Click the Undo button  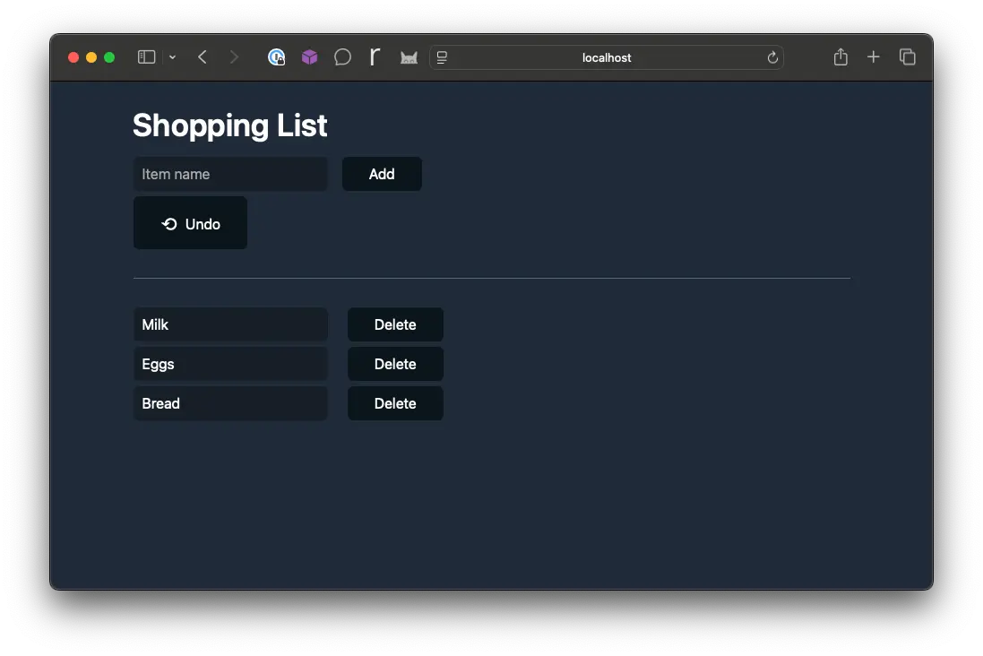190,223
